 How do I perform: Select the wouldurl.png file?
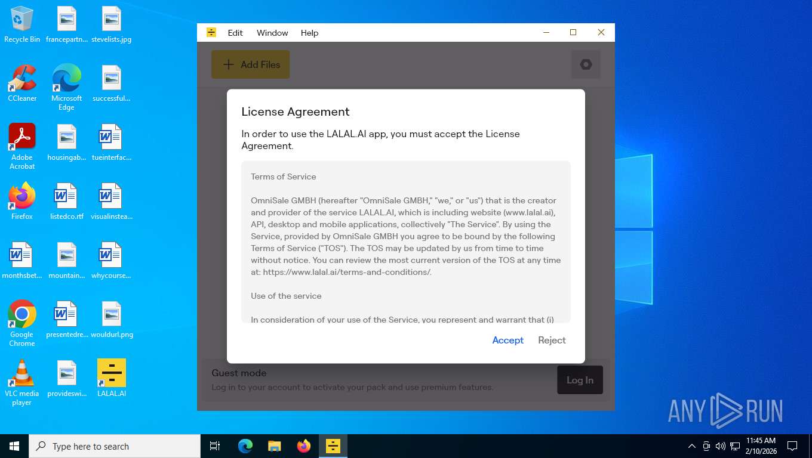point(112,320)
